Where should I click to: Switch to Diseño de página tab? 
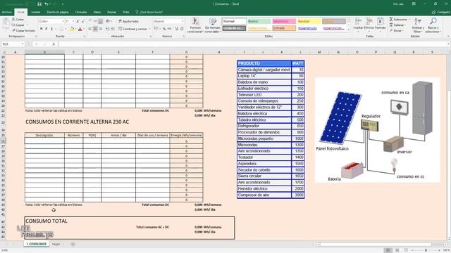tap(58, 12)
